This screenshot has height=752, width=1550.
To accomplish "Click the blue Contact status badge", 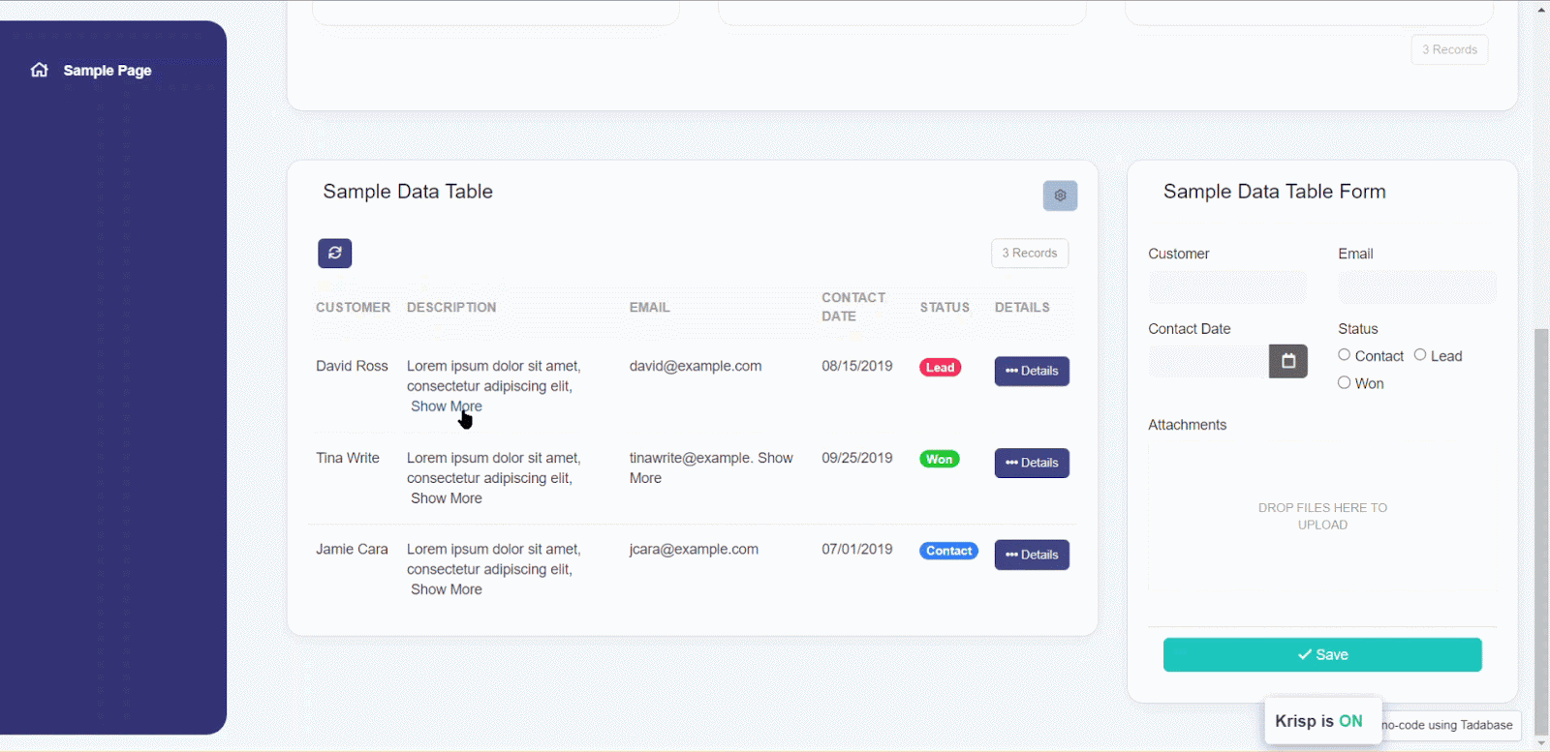I will (948, 552).
